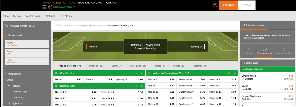Image resolution: width=296 pixels, height=107 pixels.
Task: Favorite the Mais/Menos Golos market star
Action: [142, 86]
